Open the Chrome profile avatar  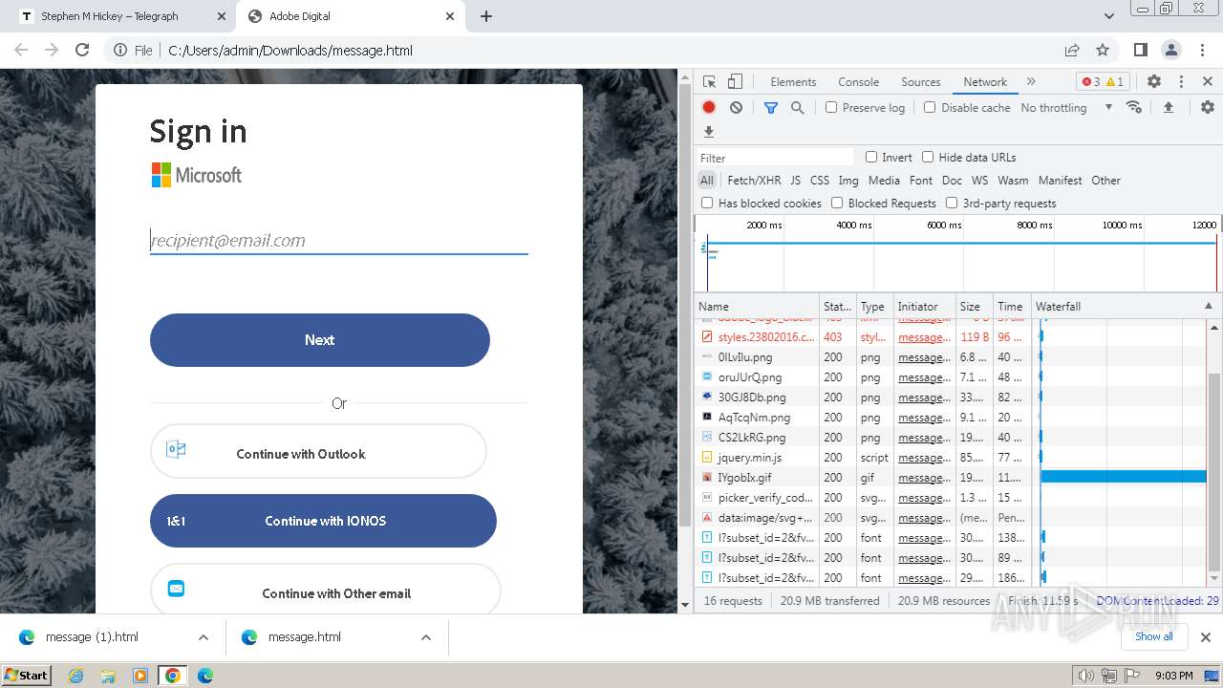(x=1171, y=50)
